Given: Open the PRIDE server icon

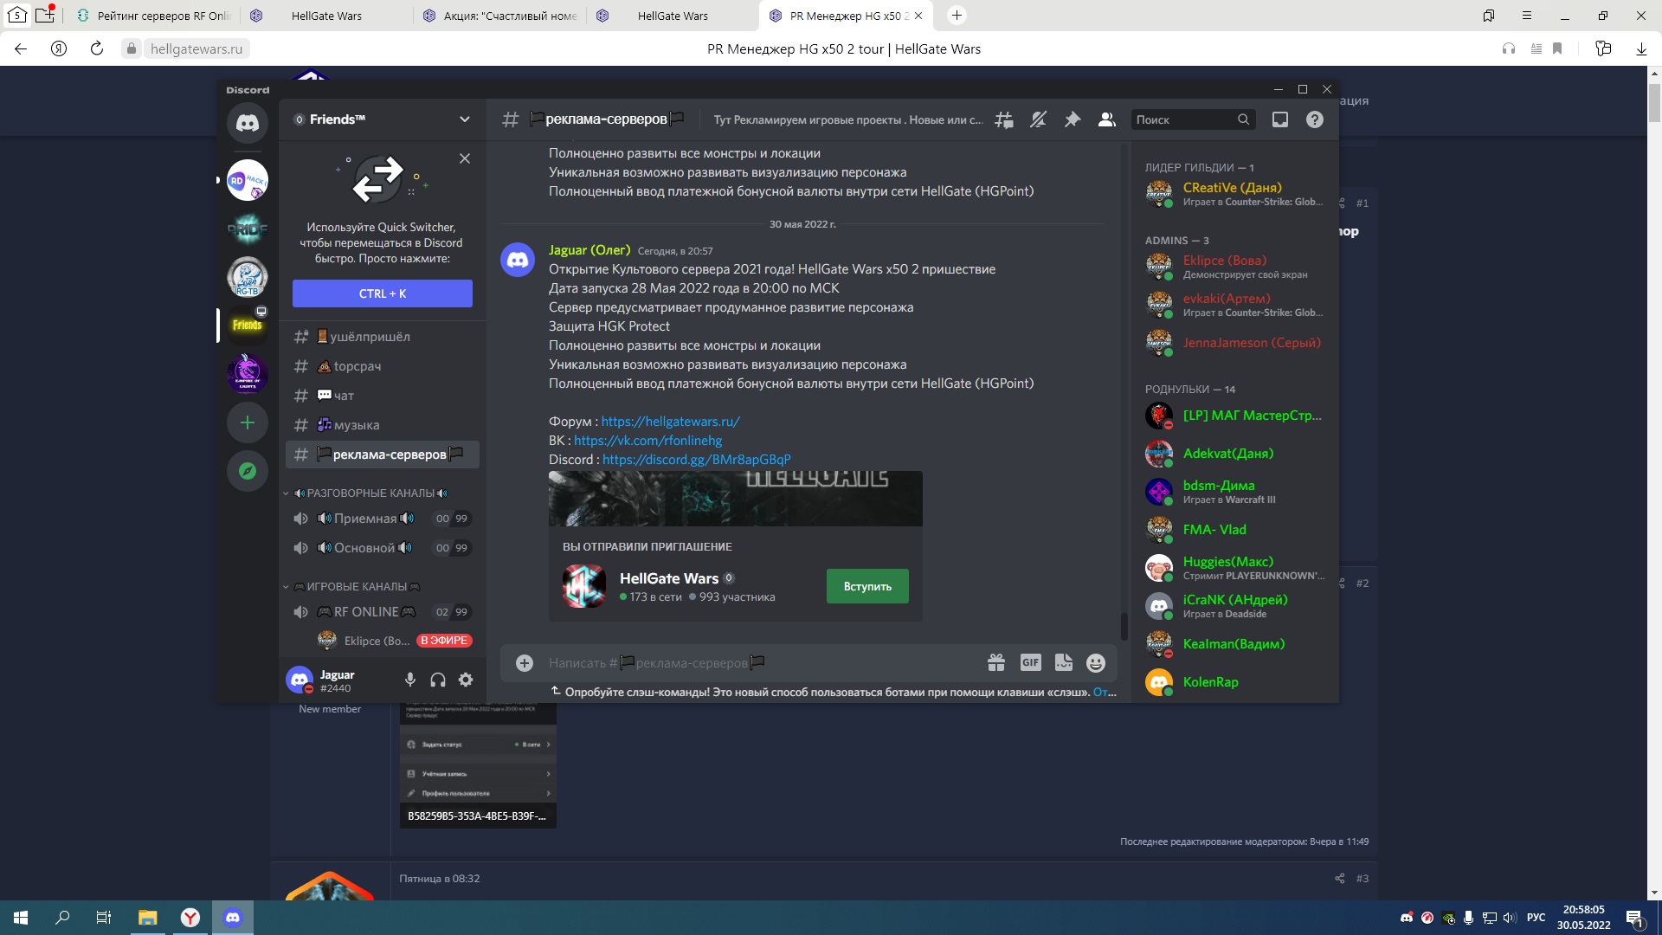Looking at the screenshot, I should coord(248,229).
